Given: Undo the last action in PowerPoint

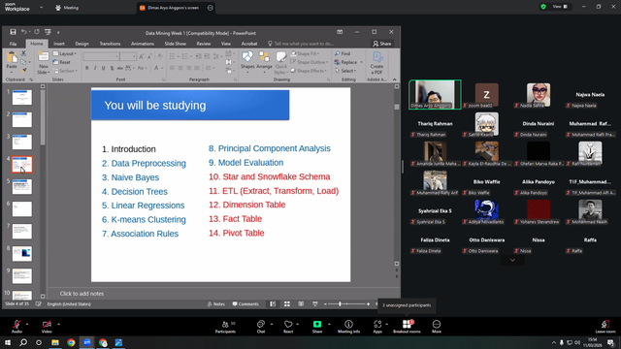Looking at the screenshot, I should [x=23, y=32].
